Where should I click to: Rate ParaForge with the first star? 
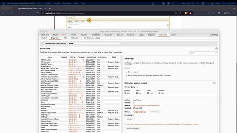click(134, 112)
